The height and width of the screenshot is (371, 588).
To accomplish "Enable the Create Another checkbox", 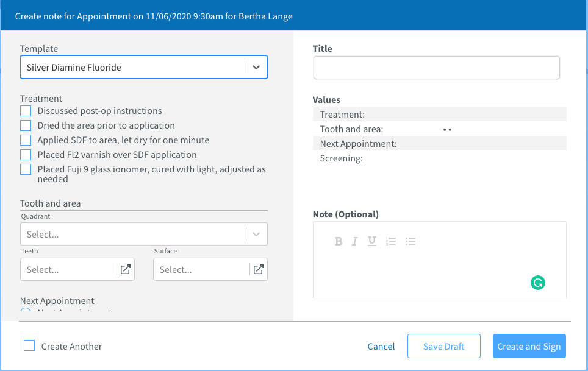I will [29, 345].
